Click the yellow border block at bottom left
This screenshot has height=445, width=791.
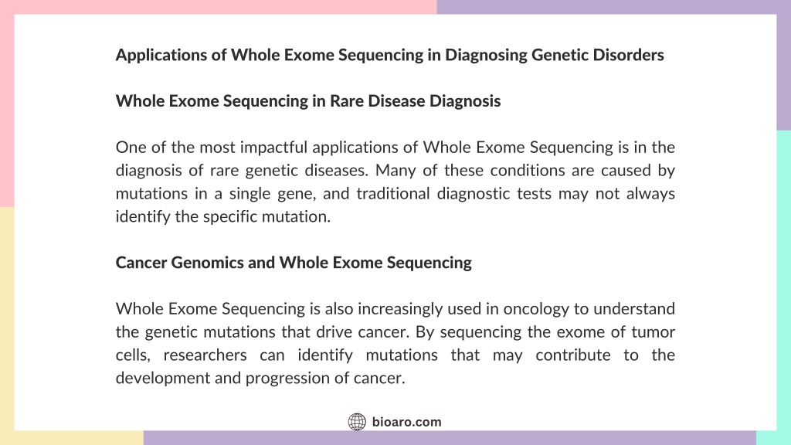click(7, 325)
